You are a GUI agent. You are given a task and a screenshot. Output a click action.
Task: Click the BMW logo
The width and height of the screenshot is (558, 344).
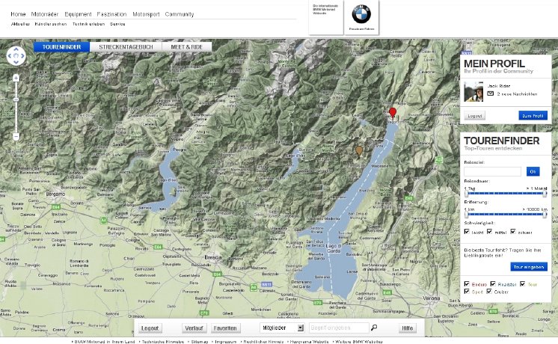[361, 14]
